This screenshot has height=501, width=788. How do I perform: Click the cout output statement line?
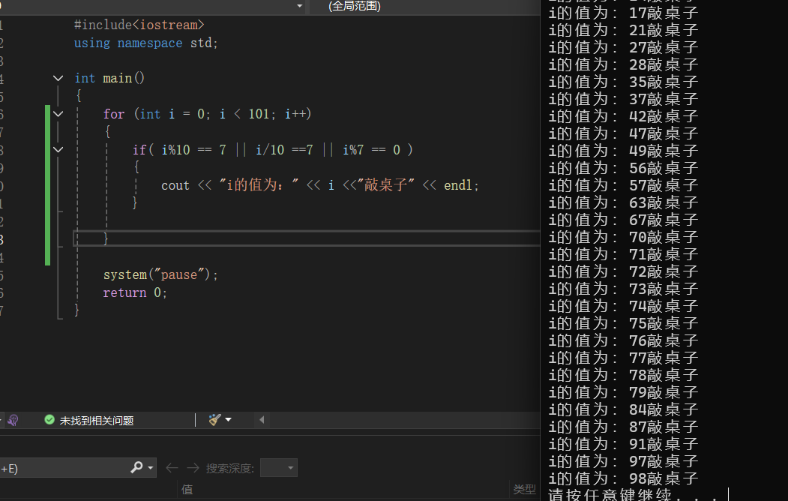coord(320,185)
